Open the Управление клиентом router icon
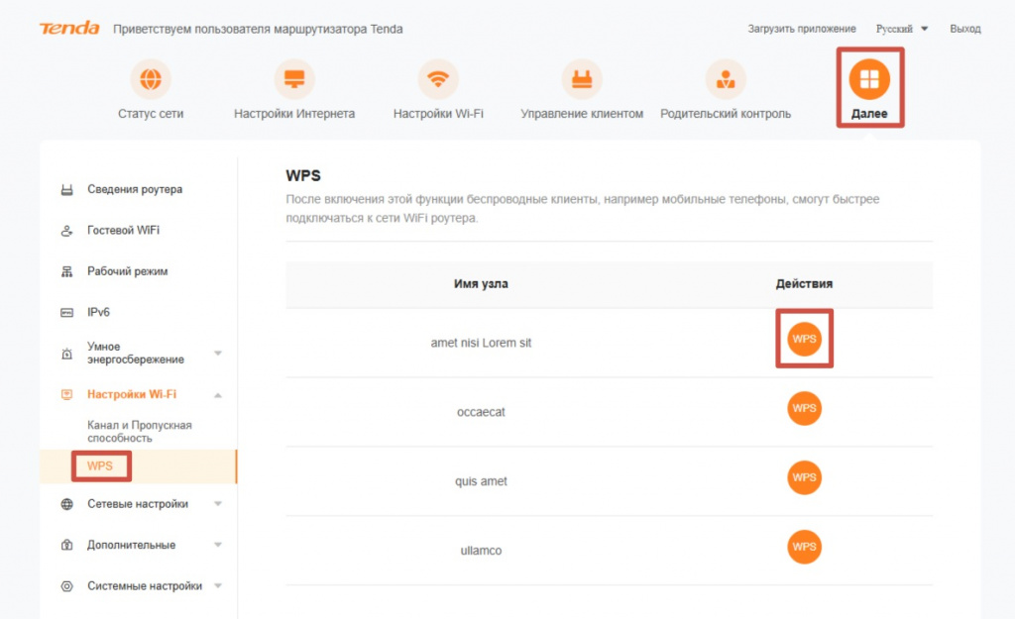This screenshot has height=619, width=1015. (582, 79)
